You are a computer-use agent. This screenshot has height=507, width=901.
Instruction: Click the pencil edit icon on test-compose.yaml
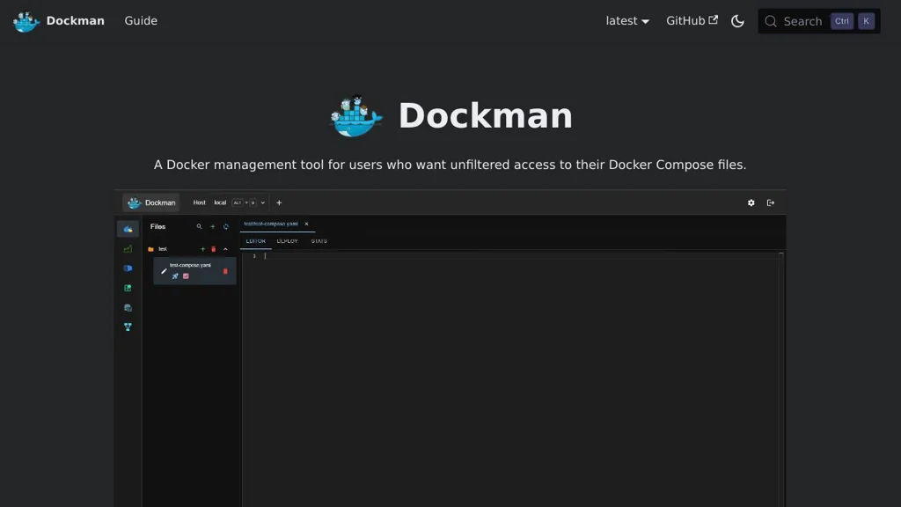[164, 271]
